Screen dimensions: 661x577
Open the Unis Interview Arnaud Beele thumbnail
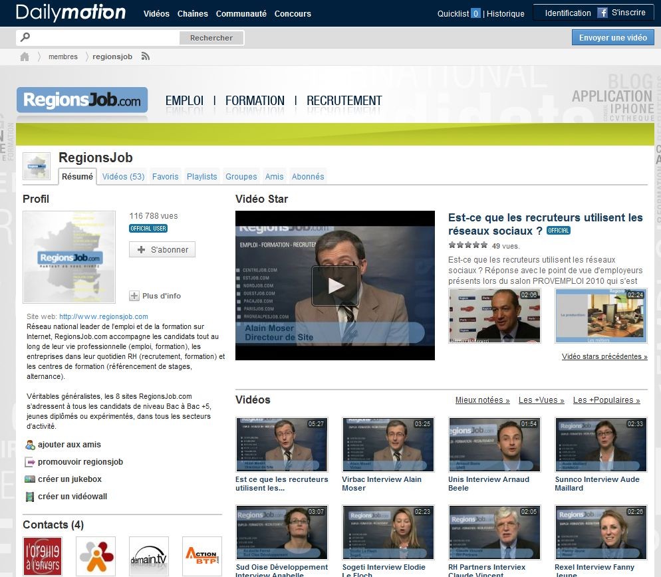[x=495, y=444]
